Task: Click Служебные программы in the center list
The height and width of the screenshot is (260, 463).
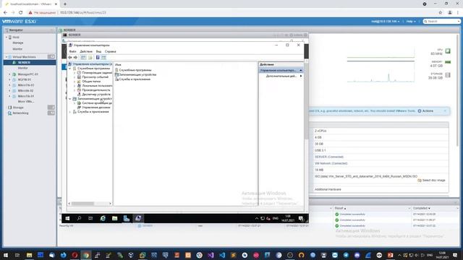Action: (x=133, y=70)
